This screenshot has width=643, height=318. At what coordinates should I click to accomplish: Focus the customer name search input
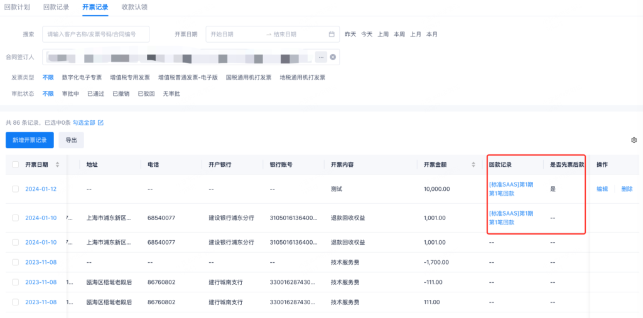95,34
